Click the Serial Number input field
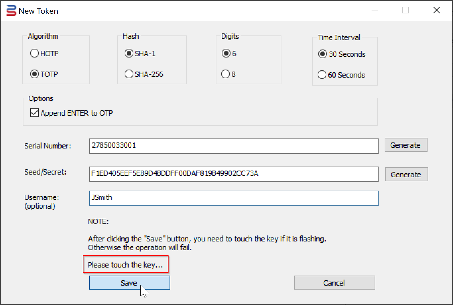 (x=234, y=146)
